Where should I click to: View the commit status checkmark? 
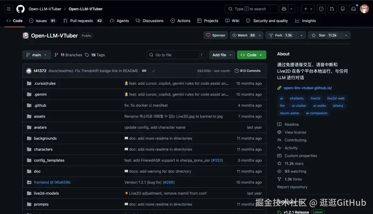tap(154, 71)
